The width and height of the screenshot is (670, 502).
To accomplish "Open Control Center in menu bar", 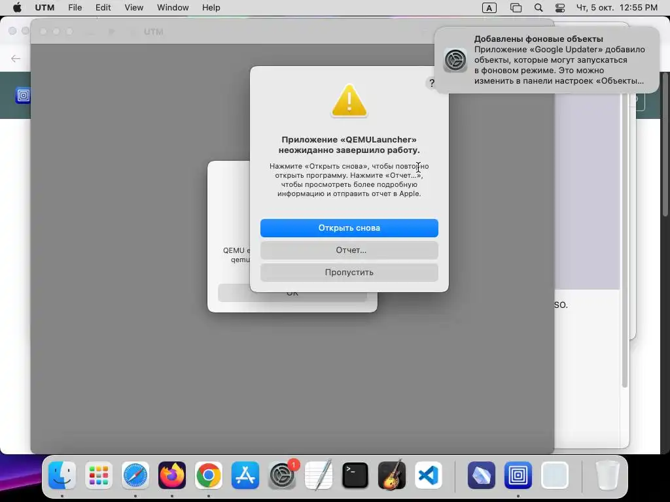I will point(560,8).
